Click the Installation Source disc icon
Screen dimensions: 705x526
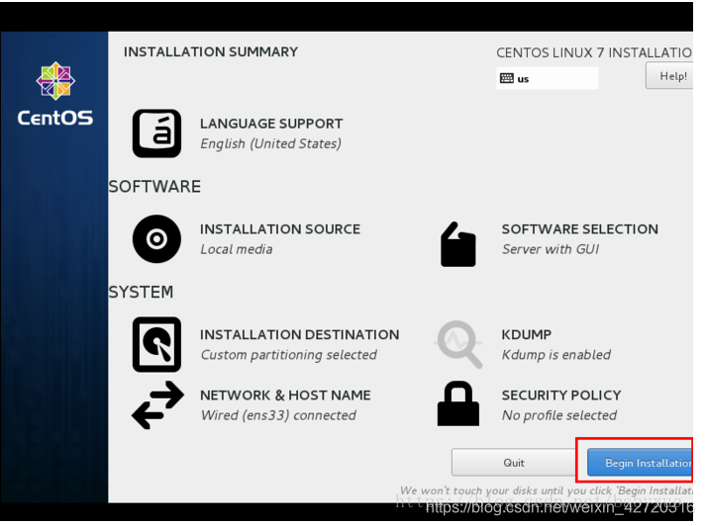156,238
